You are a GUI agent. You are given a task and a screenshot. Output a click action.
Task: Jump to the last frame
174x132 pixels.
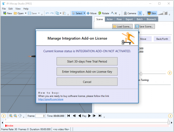100,116
